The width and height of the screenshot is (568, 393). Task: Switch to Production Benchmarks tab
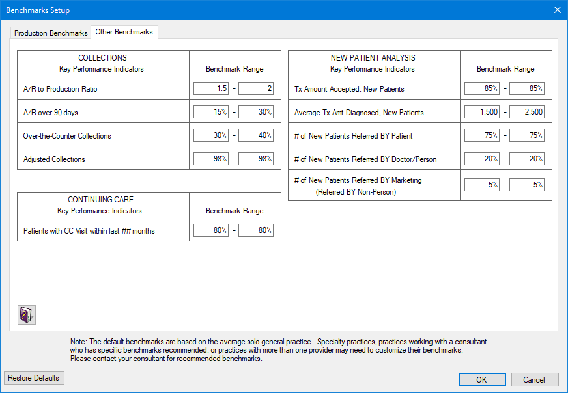(x=51, y=33)
